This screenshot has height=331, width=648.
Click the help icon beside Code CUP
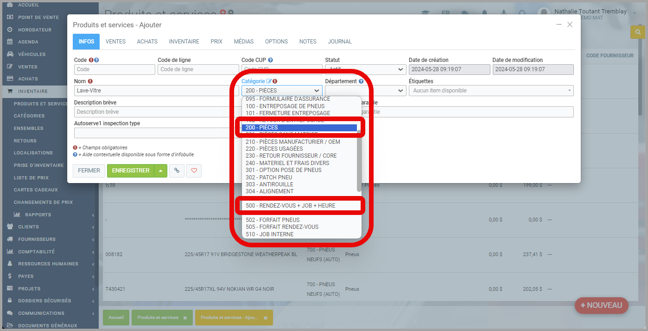pos(270,60)
